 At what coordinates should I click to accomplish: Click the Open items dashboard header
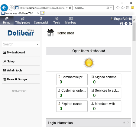point(89,51)
